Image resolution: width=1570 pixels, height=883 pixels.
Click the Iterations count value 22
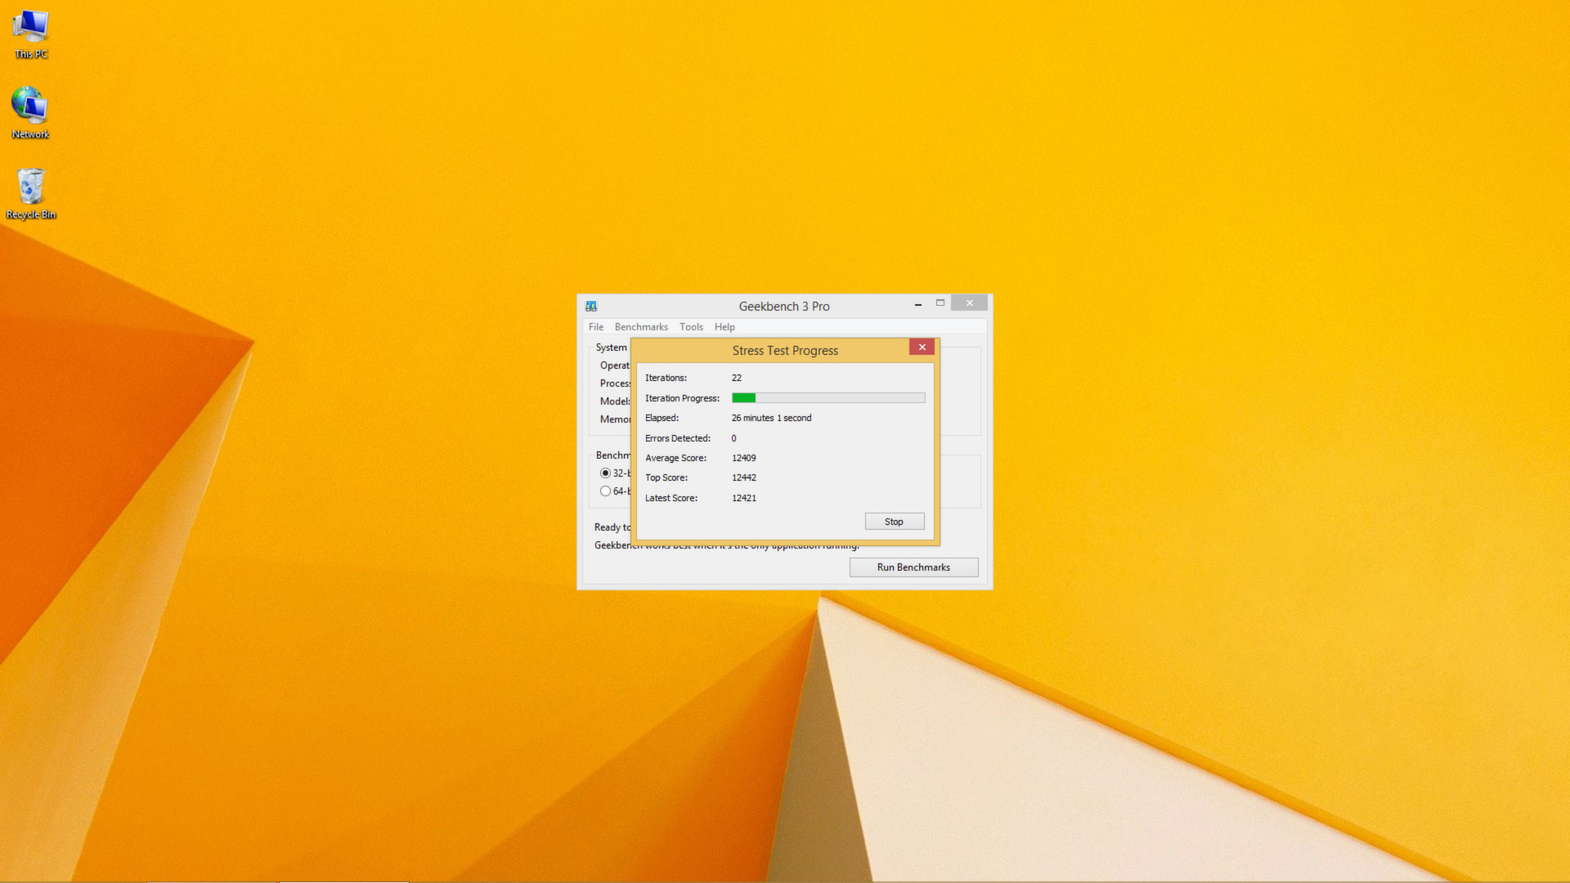(736, 377)
